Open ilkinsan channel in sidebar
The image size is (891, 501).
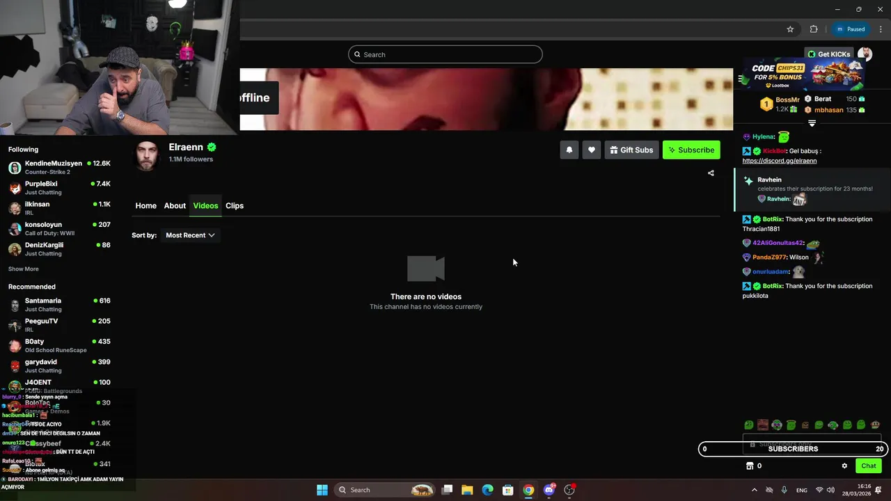coord(59,208)
